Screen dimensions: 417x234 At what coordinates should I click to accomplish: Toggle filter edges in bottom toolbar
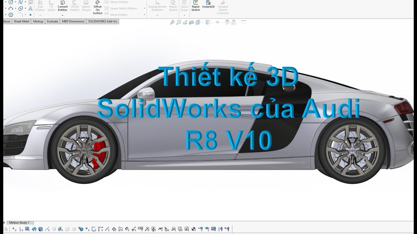pos(21,229)
